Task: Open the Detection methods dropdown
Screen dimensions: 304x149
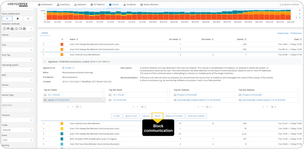Action: pyautogui.click(x=31, y=29)
